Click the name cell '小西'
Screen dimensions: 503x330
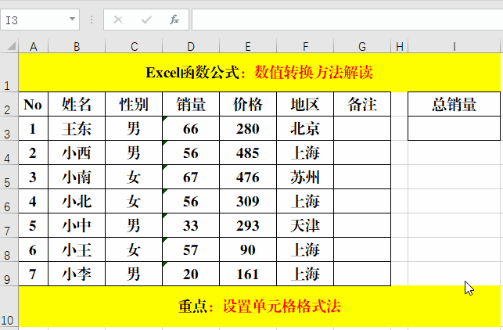click(x=77, y=152)
